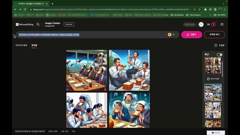
Task: Open the astronauts at meeting table image
Action: coord(87,70)
